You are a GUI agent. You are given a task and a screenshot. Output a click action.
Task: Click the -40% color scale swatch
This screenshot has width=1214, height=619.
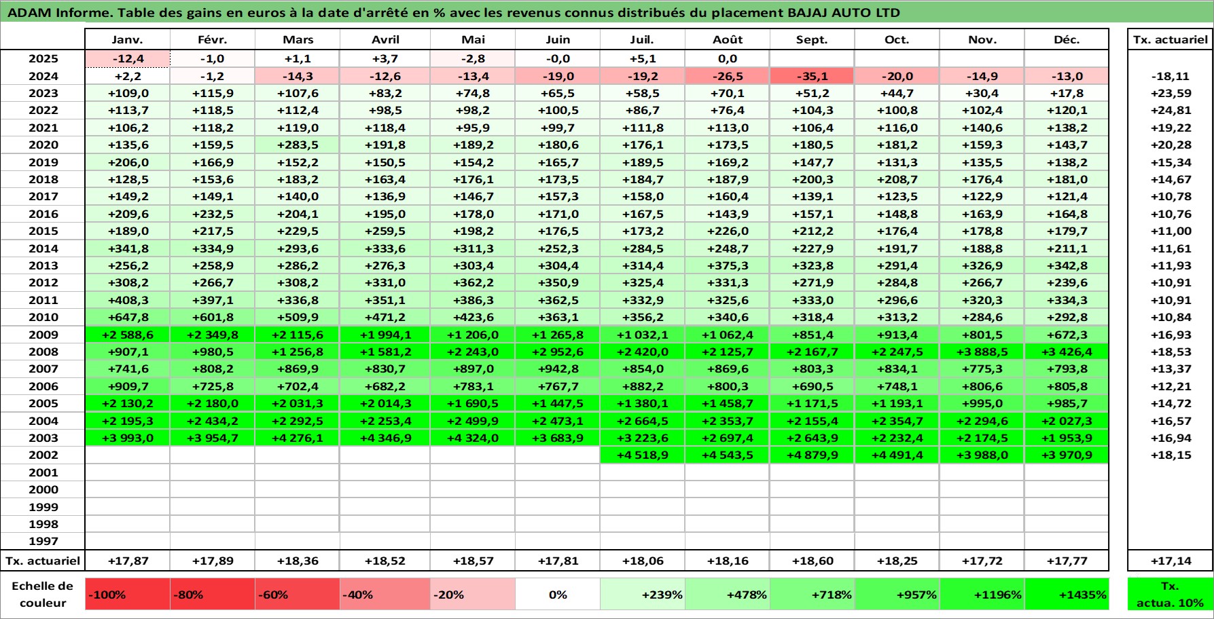(x=385, y=595)
